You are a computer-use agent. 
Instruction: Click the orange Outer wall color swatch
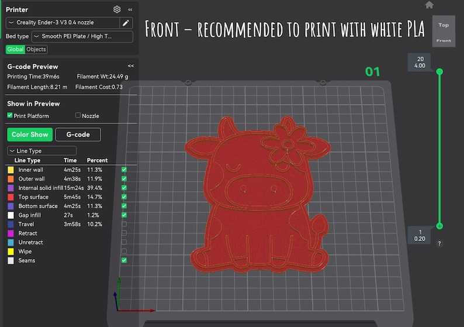point(11,179)
